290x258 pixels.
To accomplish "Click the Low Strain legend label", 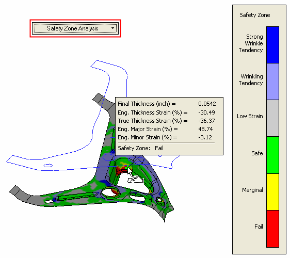I will pyautogui.click(x=250, y=116).
